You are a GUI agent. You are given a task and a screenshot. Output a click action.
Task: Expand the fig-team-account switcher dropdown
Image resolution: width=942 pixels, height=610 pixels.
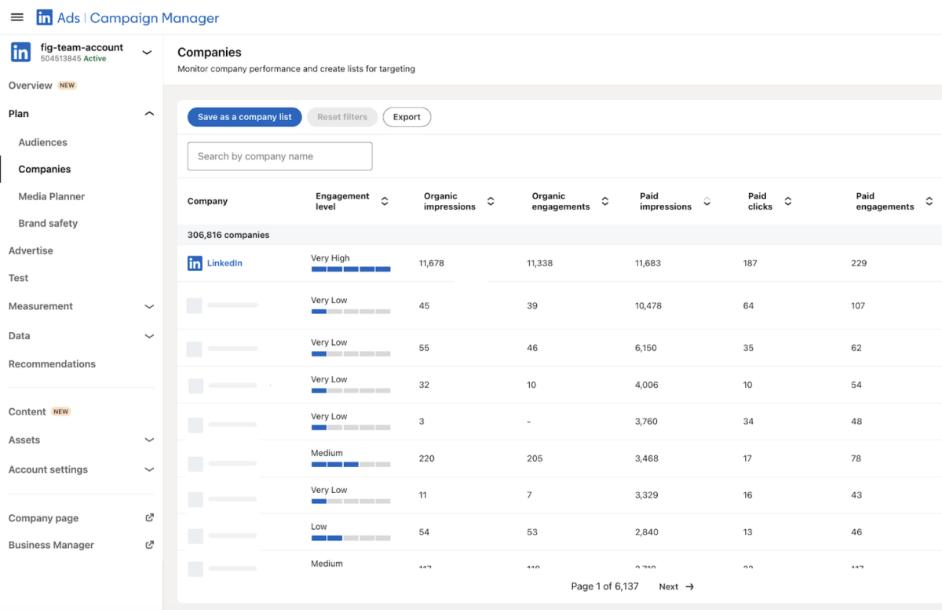click(147, 53)
